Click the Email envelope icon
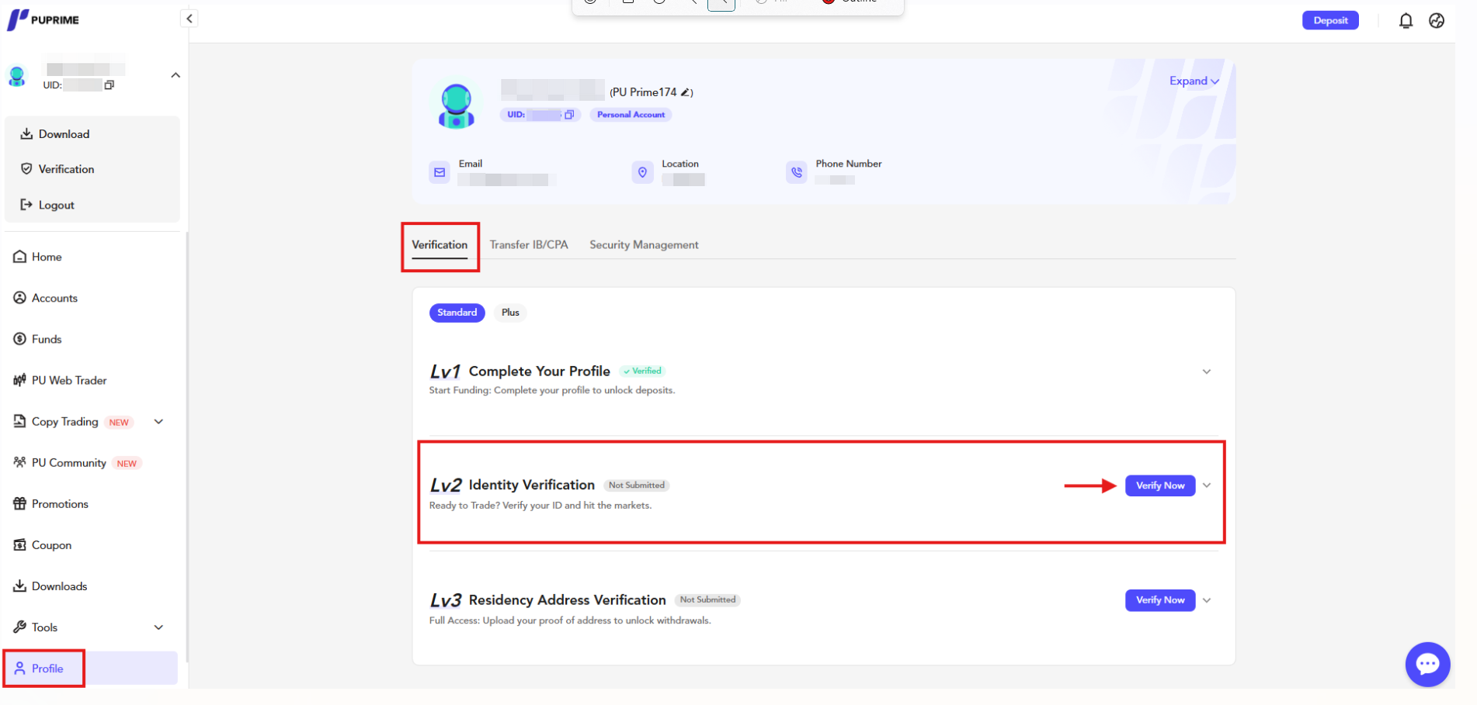 tap(440, 172)
